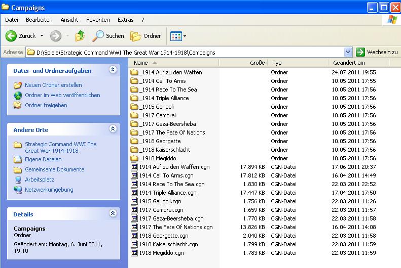Go back with the Zurück arrow icon
The image size is (401, 268).
pyautogui.click(x=11, y=36)
